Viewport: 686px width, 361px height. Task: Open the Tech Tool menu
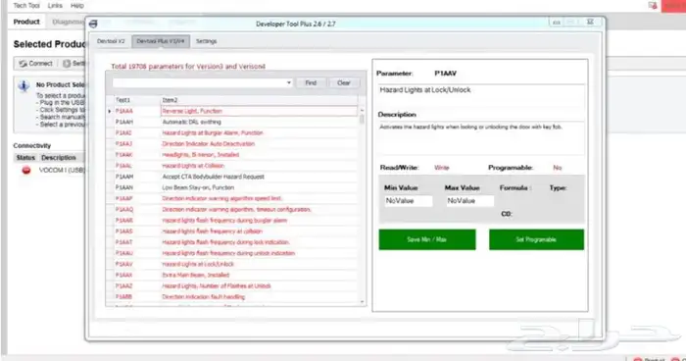click(26, 6)
